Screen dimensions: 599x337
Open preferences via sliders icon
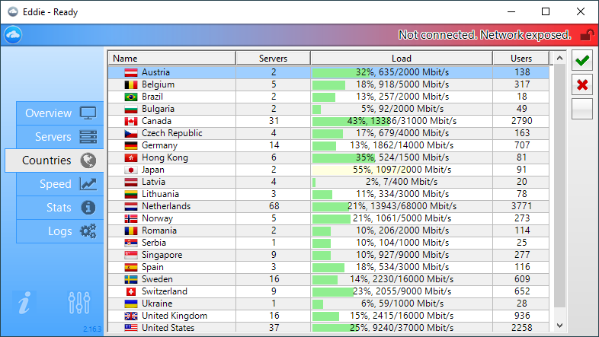coord(79,303)
